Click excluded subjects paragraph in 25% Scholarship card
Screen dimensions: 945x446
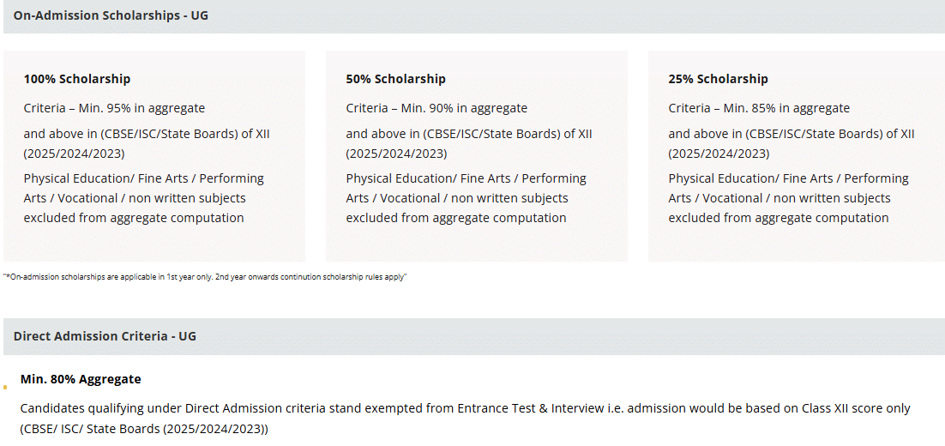click(788, 198)
